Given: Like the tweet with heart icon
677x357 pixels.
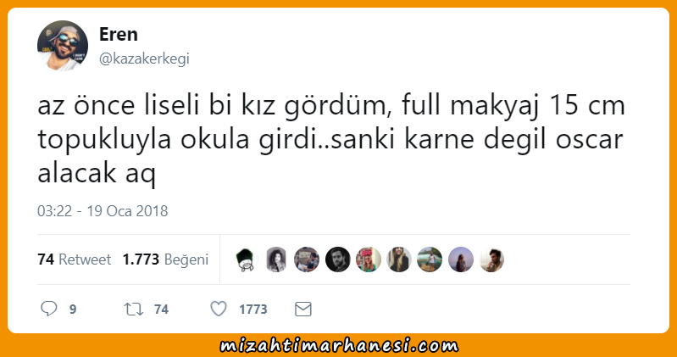Looking at the screenshot, I should [x=219, y=309].
